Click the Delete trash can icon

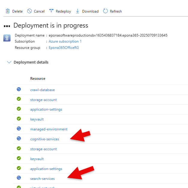(8, 11)
